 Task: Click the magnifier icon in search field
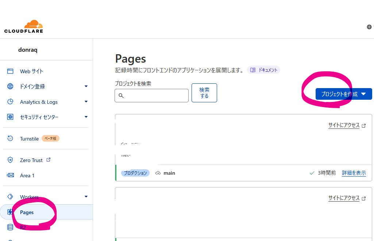[121, 95]
